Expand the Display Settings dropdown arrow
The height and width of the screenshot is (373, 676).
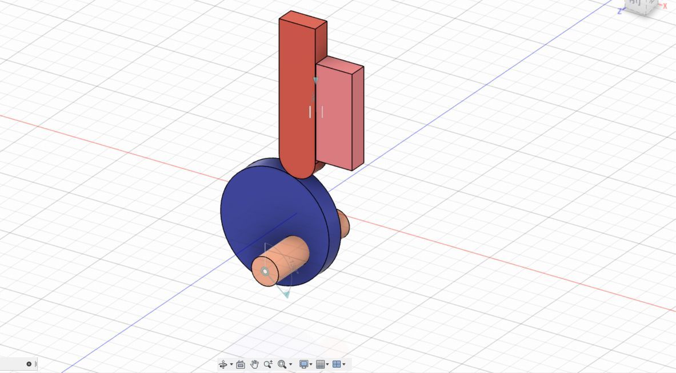[311, 364]
